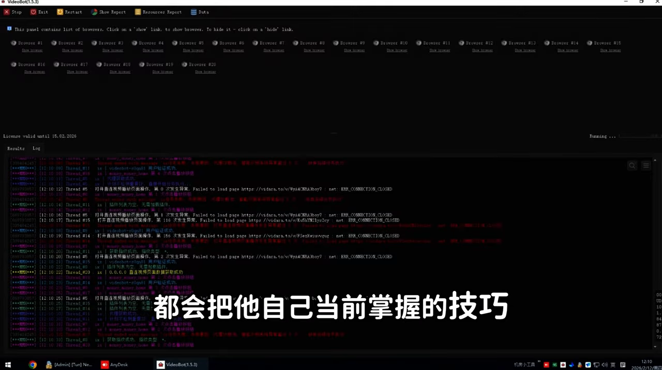
Task: Click Browser #18 globe icon
Action: (x=99, y=65)
